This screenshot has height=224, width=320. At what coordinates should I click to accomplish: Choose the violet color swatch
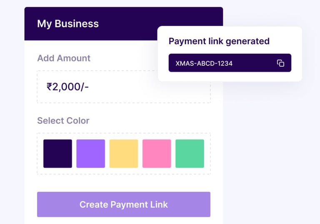click(90, 154)
